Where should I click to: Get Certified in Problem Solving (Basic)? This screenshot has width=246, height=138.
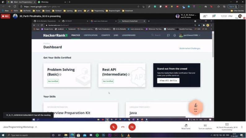[53, 81]
